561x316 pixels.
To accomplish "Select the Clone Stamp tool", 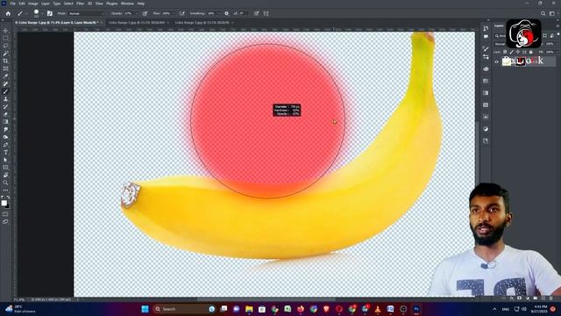I will (x=6, y=99).
